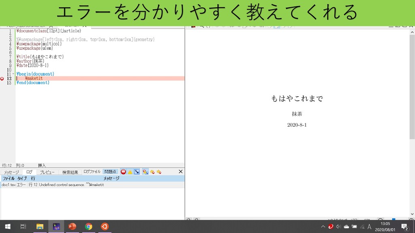Click the 問題点 button
The image size is (415, 233).
pos(110,172)
